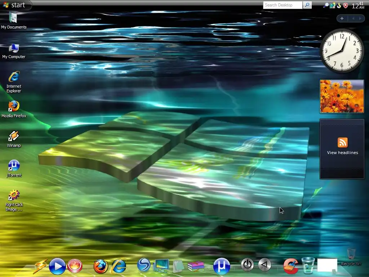Select My Computer desktop icon
Viewport: 369px width, 277px height.
coord(14,51)
